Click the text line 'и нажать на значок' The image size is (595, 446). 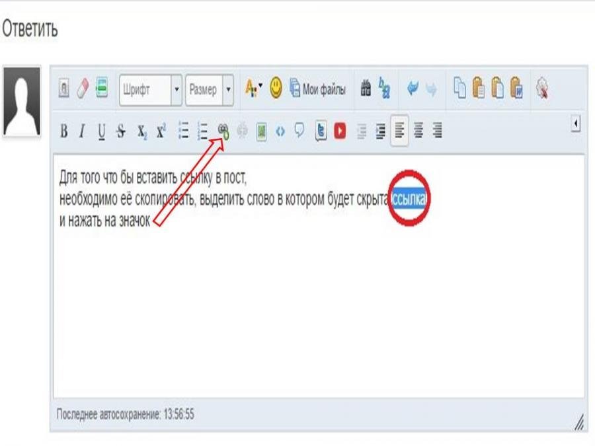click(104, 221)
